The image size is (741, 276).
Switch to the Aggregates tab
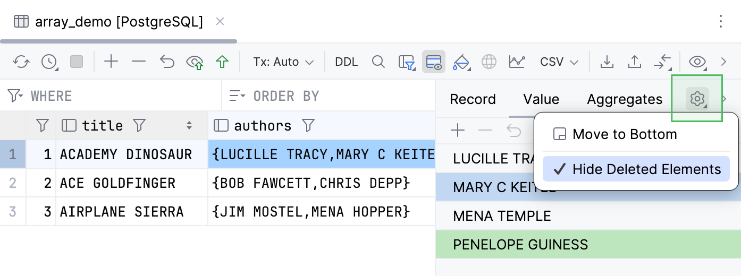pos(625,99)
